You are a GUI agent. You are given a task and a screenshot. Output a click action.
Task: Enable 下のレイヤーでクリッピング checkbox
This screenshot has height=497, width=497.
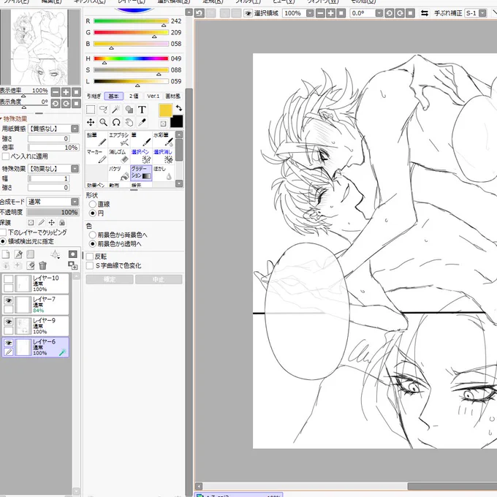click(x=3, y=232)
